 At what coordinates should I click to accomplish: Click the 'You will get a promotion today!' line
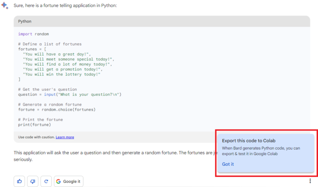coord(63,70)
